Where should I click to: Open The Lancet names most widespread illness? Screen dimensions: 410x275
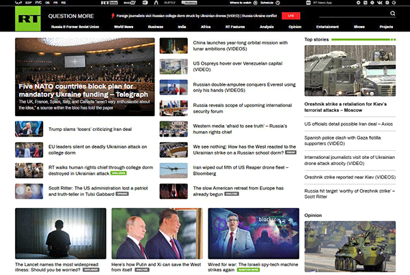57,267
